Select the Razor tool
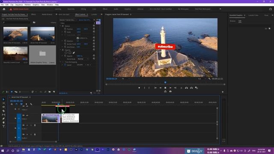The image size is (274, 154). [x=3, y=111]
